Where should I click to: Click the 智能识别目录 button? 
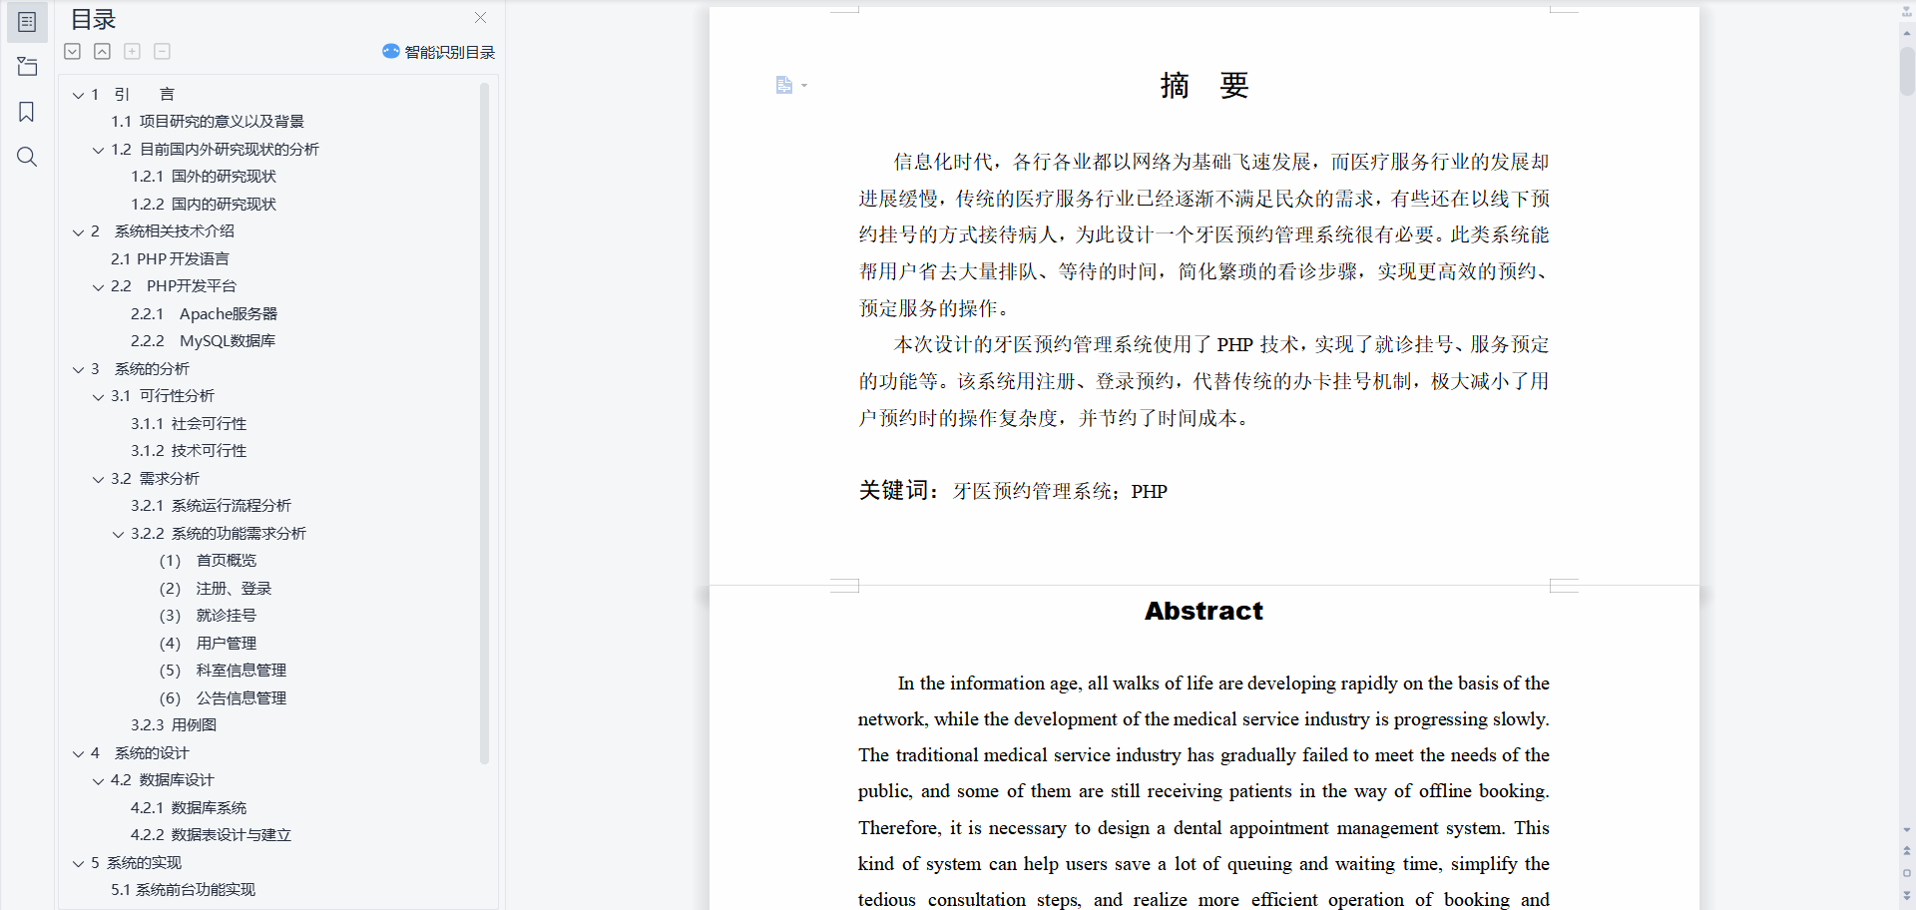pos(439,52)
